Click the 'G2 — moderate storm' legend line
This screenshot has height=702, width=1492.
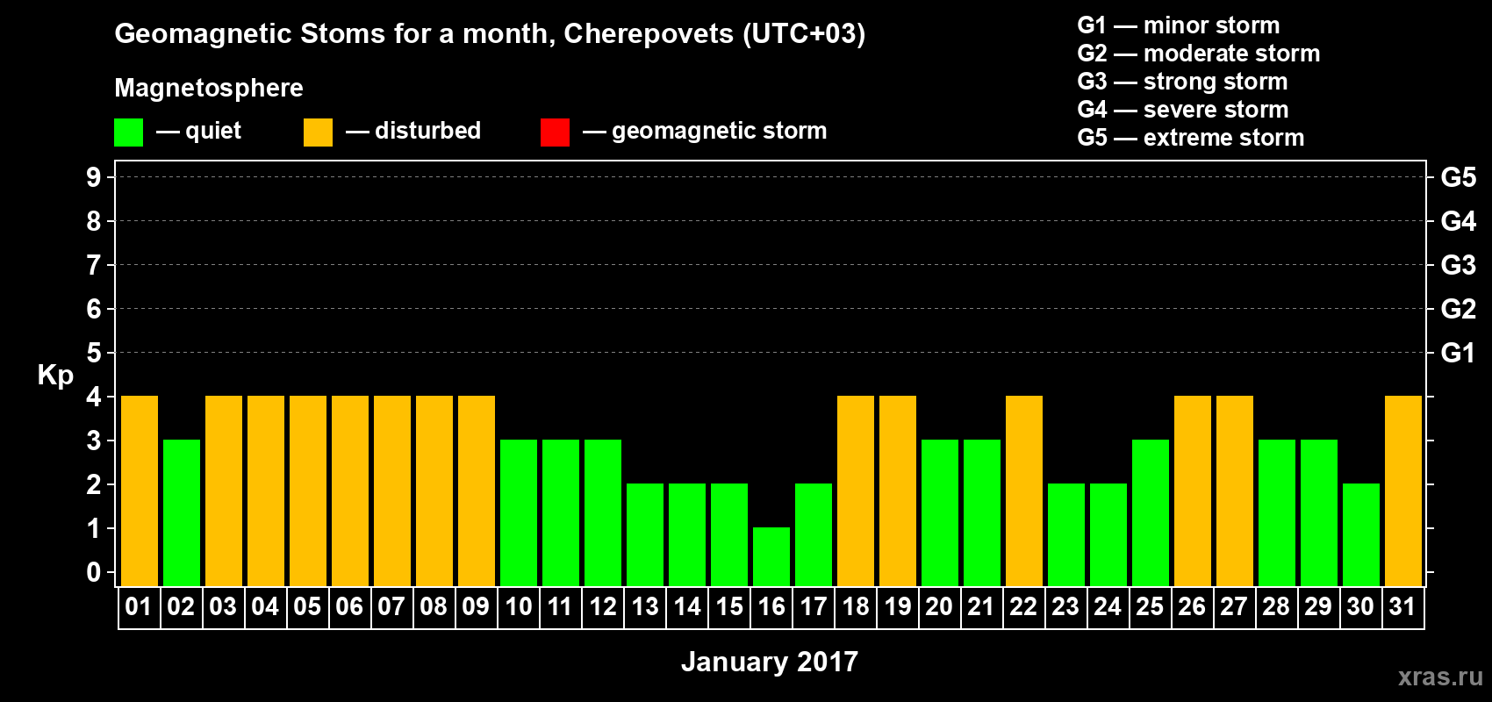(x=1198, y=54)
